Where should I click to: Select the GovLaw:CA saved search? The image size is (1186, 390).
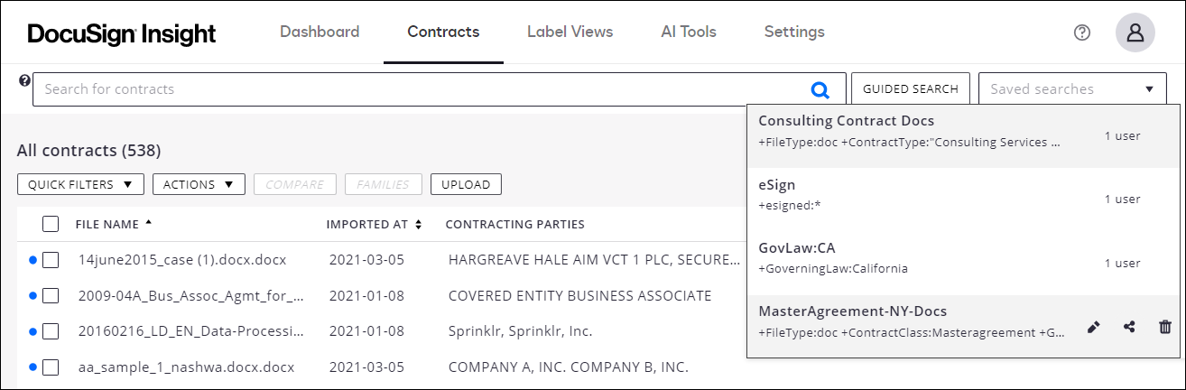click(x=903, y=258)
